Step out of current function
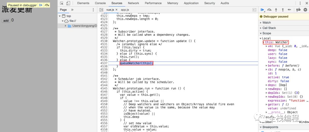 [x=283, y=10]
